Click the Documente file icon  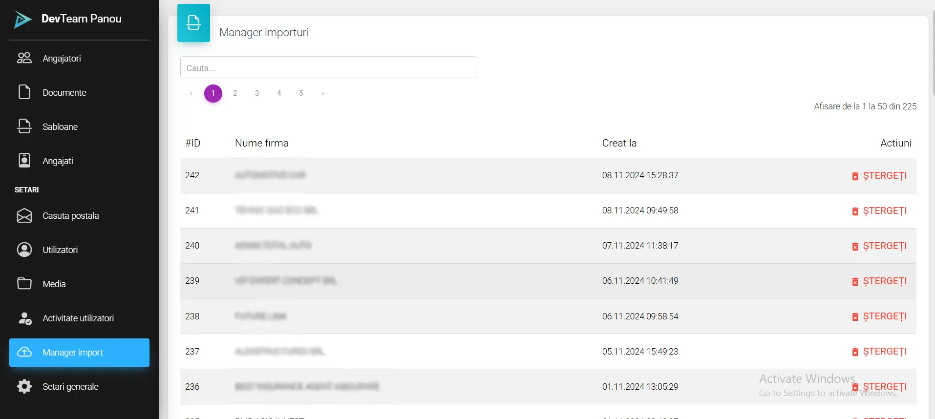[24, 92]
